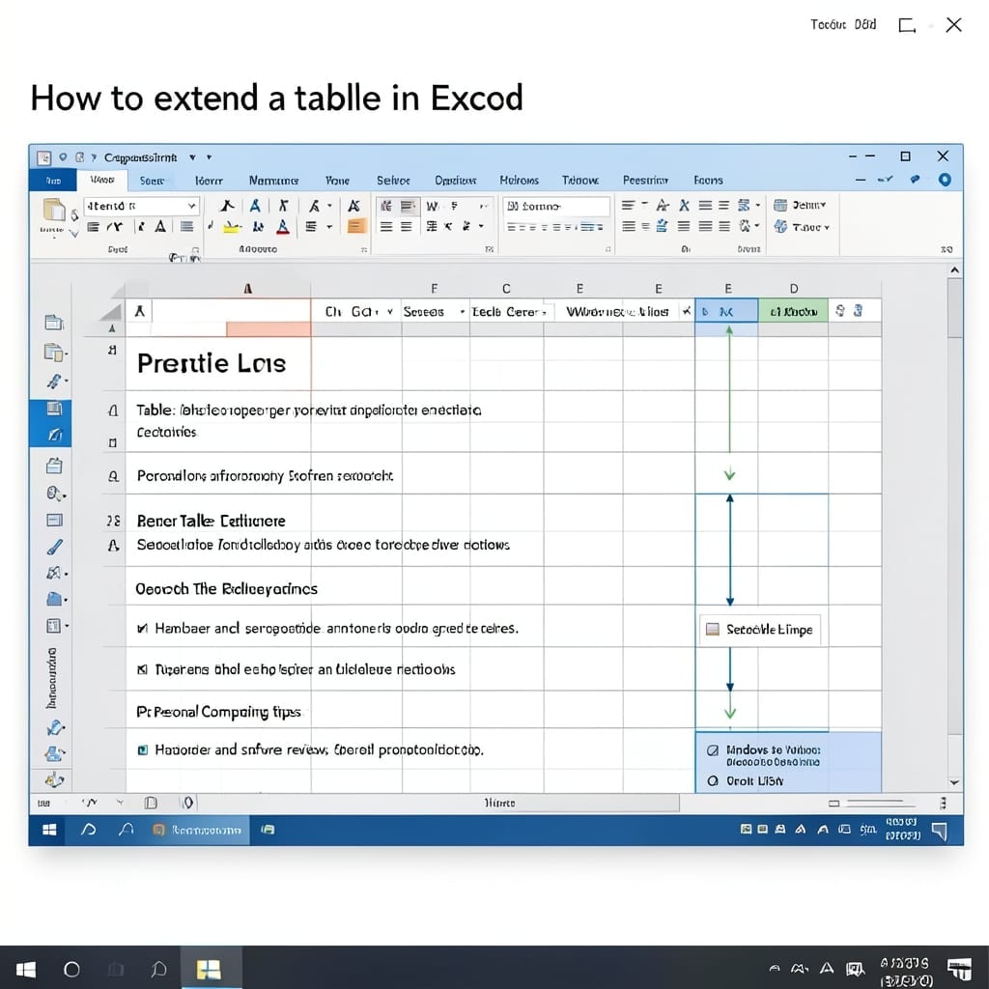Click the bottommost left sidebar icon
This screenshot has height=989, width=989.
point(54,780)
